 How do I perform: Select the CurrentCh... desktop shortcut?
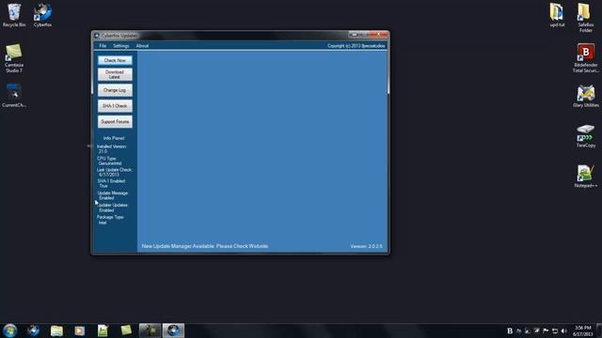[x=14, y=95]
